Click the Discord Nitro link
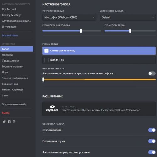The width and height of the screenshot is (157, 157). [10, 35]
